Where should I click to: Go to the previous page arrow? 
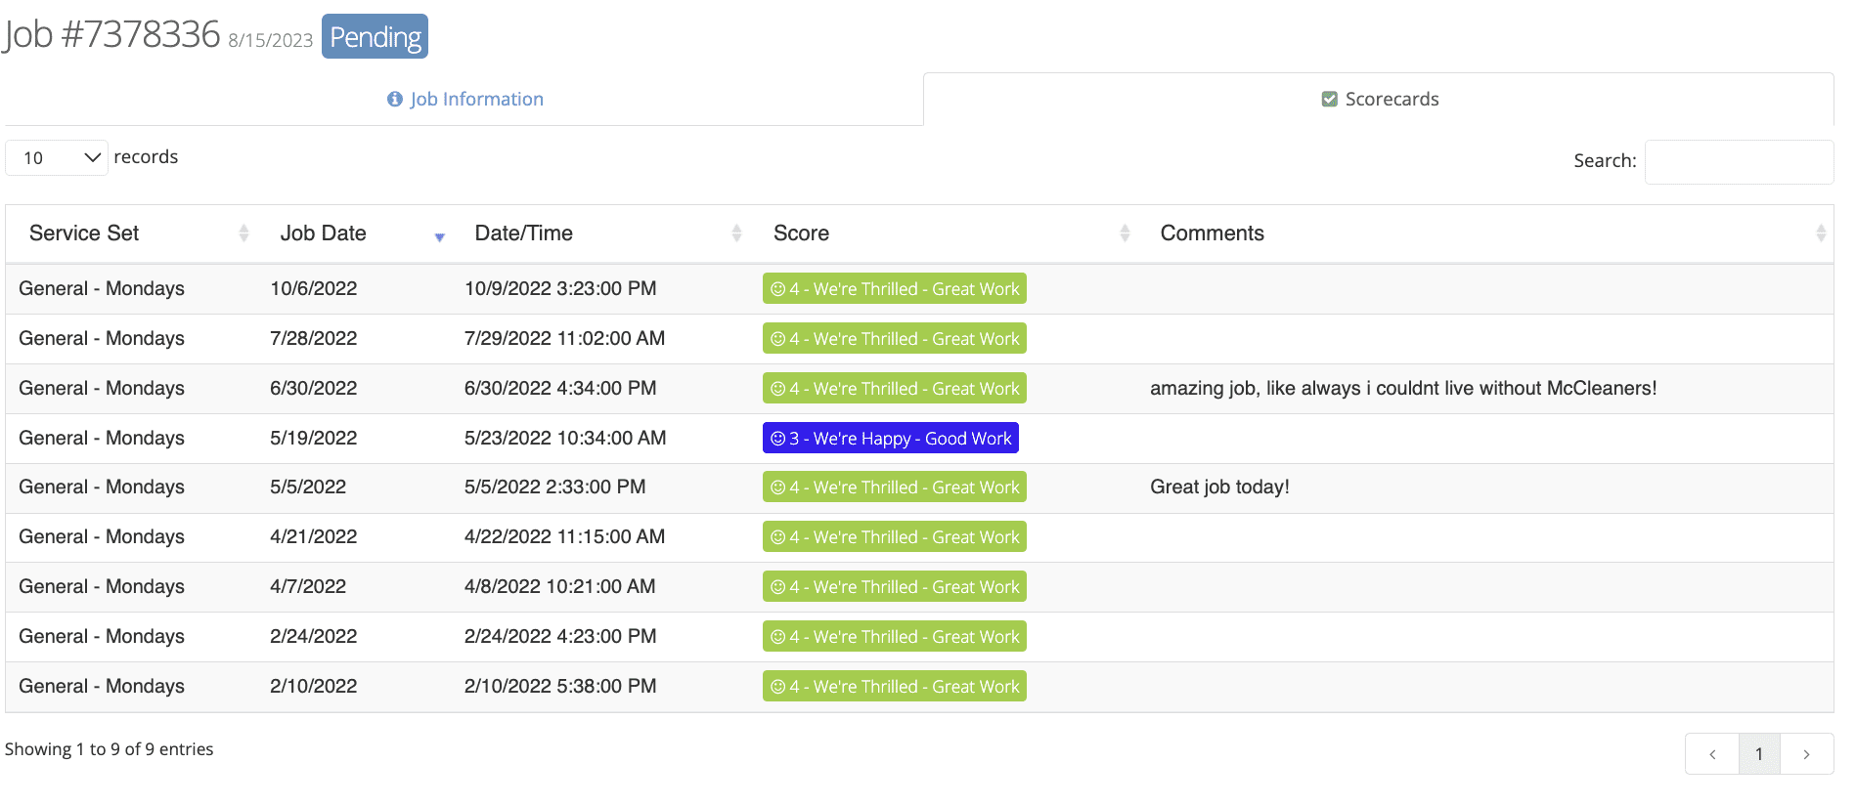point(1711,754)
